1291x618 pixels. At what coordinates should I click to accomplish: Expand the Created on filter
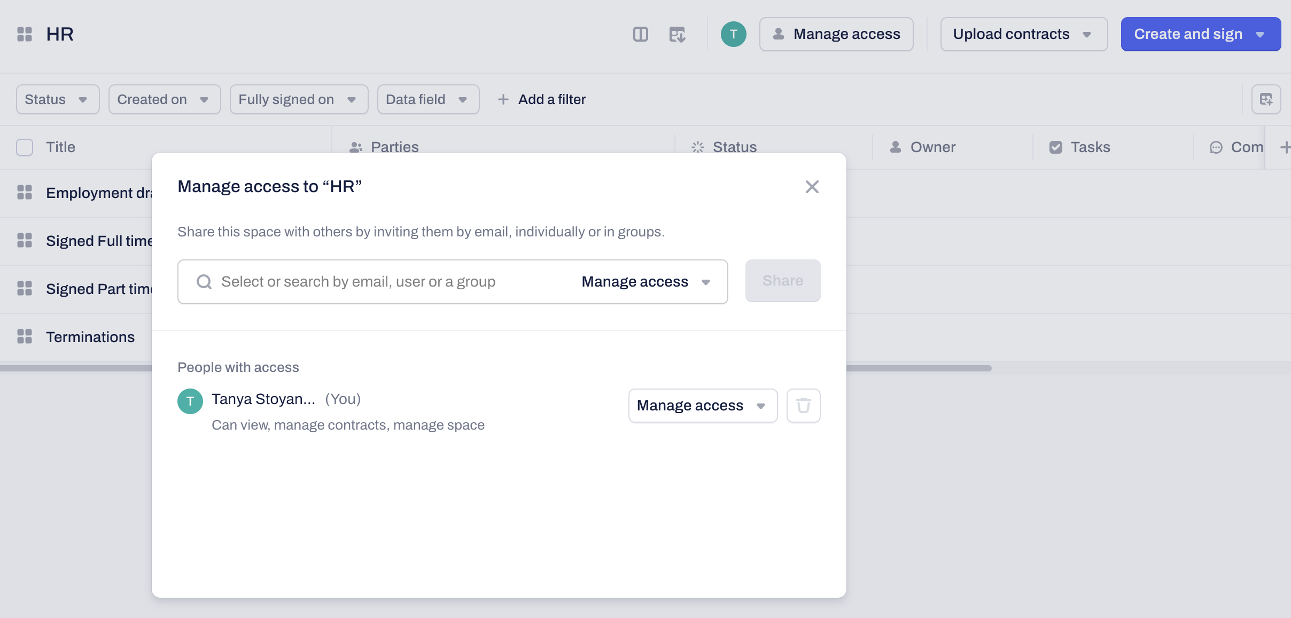click(164, 99)
